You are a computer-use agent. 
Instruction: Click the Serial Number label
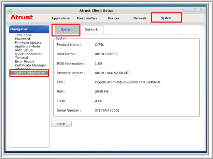[x=69, y=111]
